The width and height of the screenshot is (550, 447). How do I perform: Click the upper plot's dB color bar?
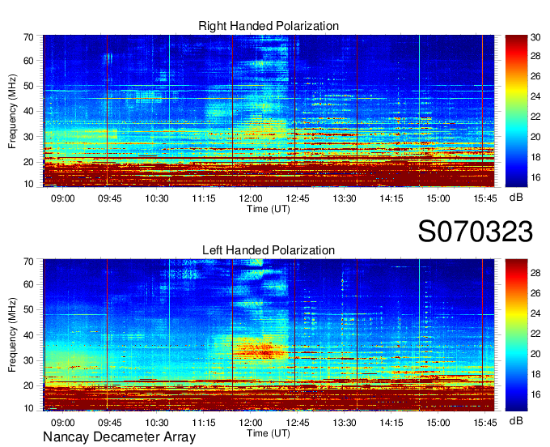pos(516,111)
